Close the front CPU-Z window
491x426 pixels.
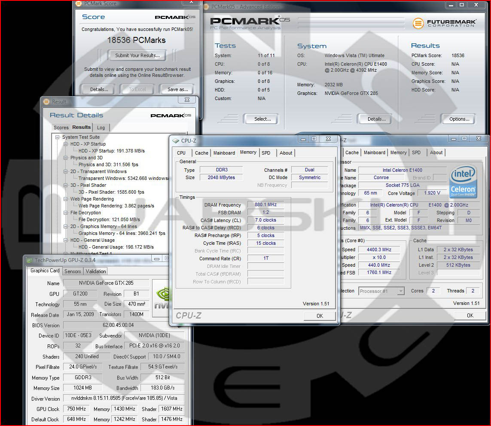pos(328,139)
